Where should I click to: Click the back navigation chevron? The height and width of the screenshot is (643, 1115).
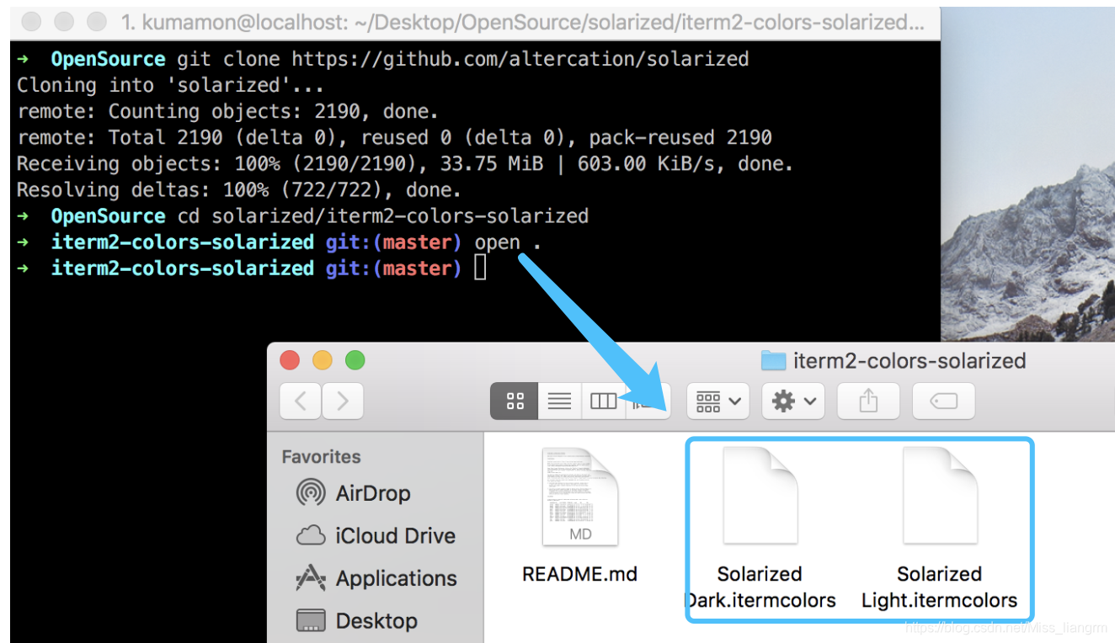pyautogui.click(x=301, y=401)
